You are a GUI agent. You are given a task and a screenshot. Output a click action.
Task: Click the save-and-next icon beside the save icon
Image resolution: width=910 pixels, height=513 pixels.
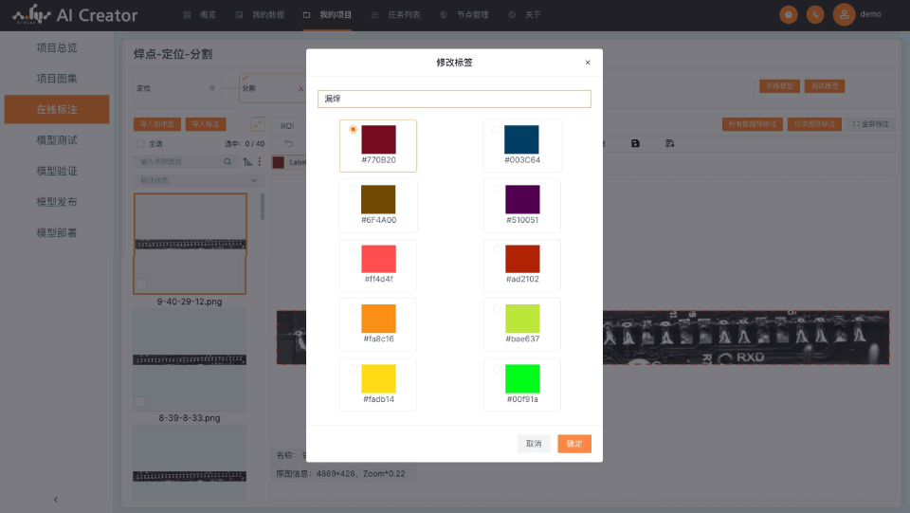670,143
